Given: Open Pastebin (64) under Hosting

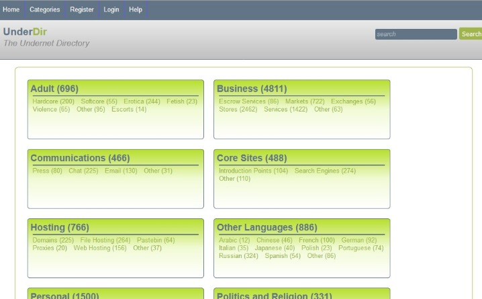Looking at the screenshot, I should 156,240.
